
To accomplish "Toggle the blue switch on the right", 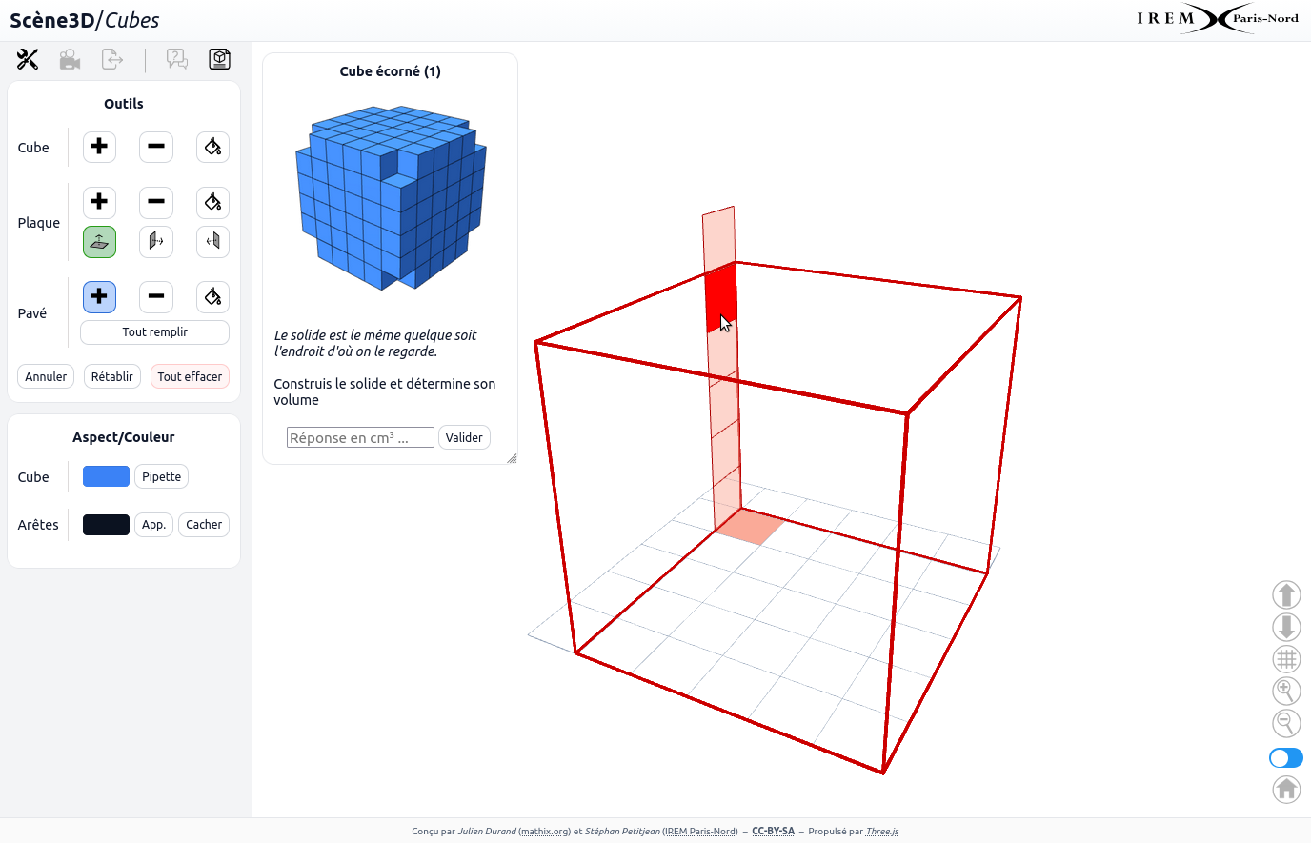I will coord(1285,757).
